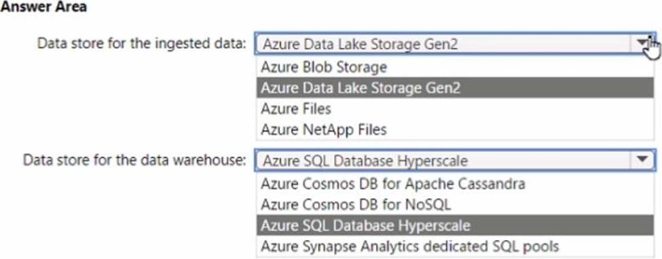This screenshot has height=259, width=662.
Task: Click the 'Data store for the data warehouse' label
Action: (x=134, y=160)
